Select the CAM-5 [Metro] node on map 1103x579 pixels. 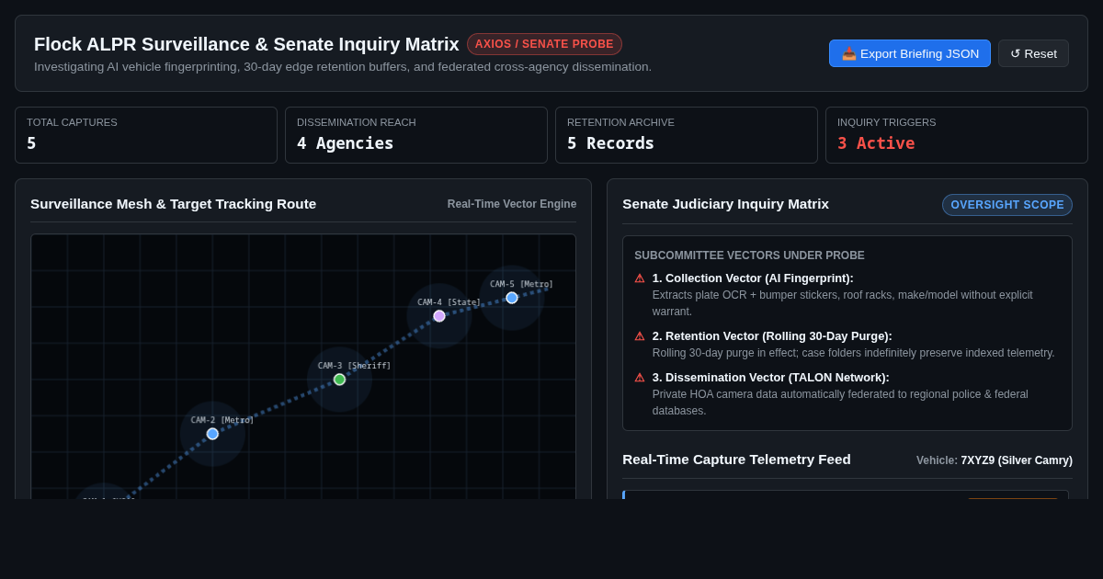pos(512,298)
